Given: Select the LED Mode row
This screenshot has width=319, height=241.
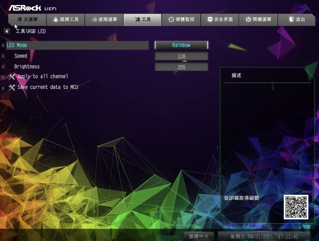Looking at the screenshot, I should (x=78, y=45).
